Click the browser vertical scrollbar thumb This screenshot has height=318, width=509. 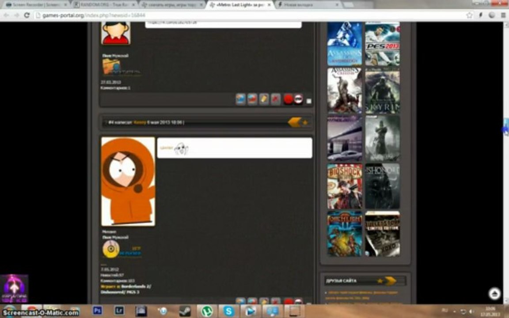pos(506,127)
